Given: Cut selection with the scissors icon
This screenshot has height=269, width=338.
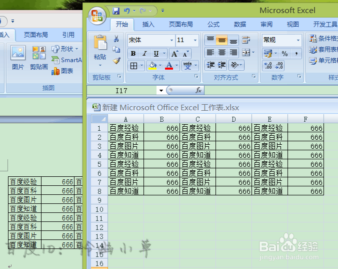Looking at the screenshot, I should 116,39.
